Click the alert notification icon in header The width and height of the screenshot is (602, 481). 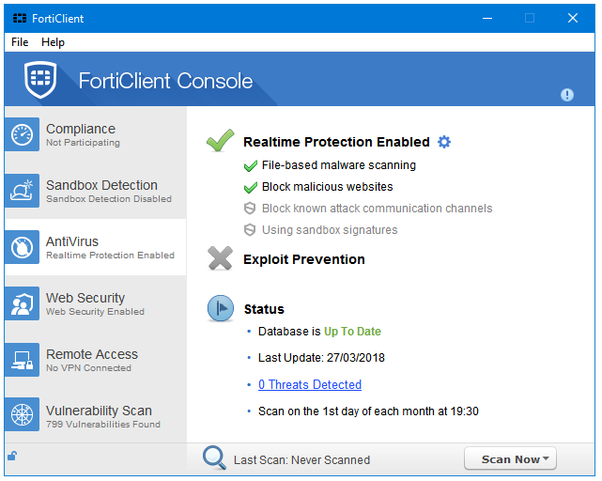pos(567,95)
